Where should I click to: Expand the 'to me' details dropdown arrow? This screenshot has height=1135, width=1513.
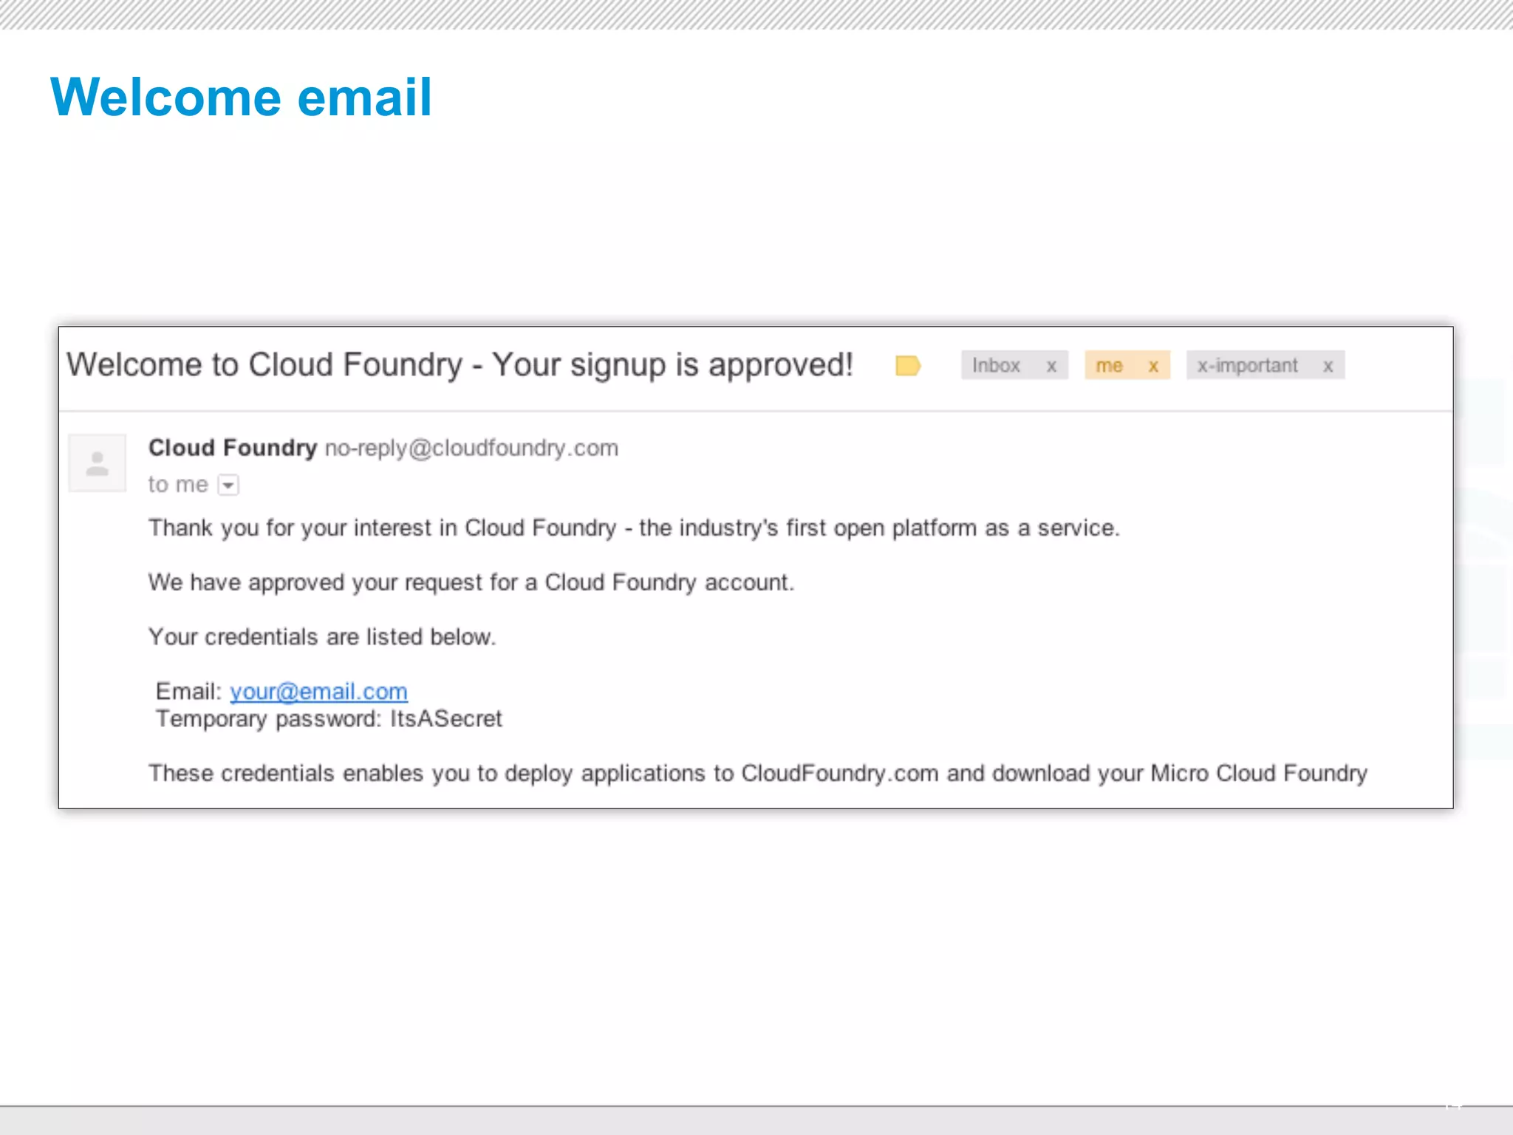pyautogui.click(x=229, y=485)
